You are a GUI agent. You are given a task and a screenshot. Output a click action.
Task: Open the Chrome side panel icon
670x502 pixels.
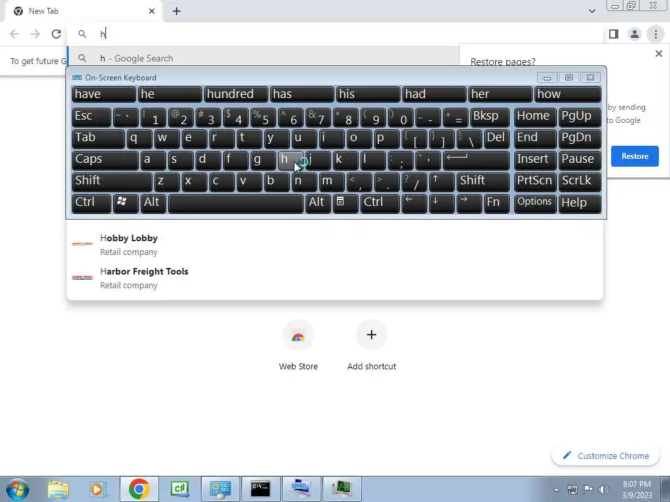point(614,34)
